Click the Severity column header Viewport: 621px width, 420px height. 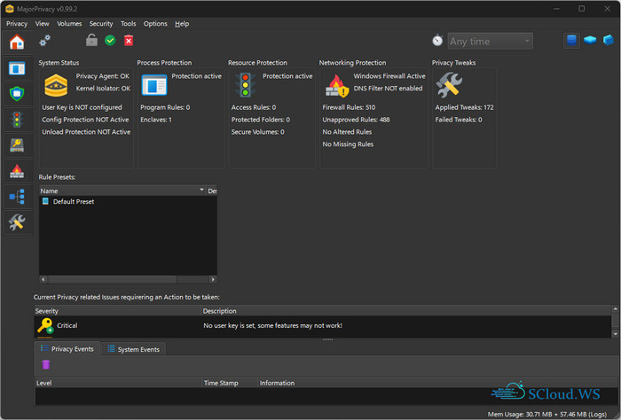point(48,311)
